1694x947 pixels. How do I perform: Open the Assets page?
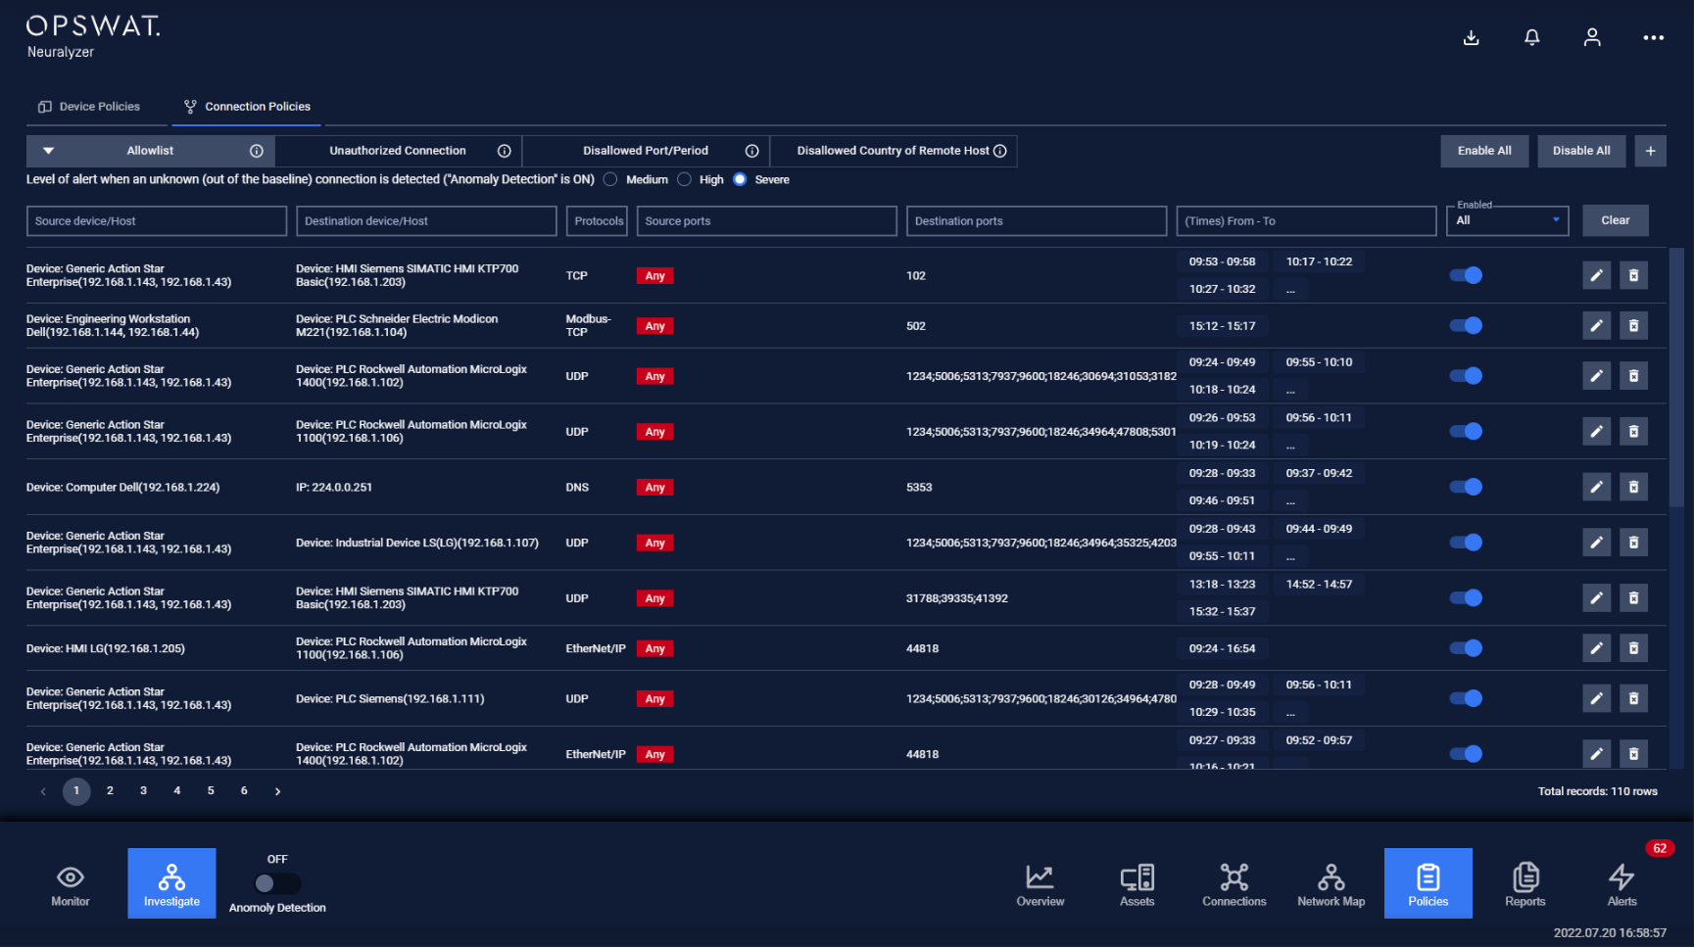click(x=1137, y=884)
